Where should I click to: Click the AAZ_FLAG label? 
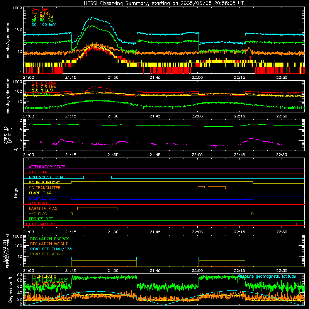tap(38, 214)
